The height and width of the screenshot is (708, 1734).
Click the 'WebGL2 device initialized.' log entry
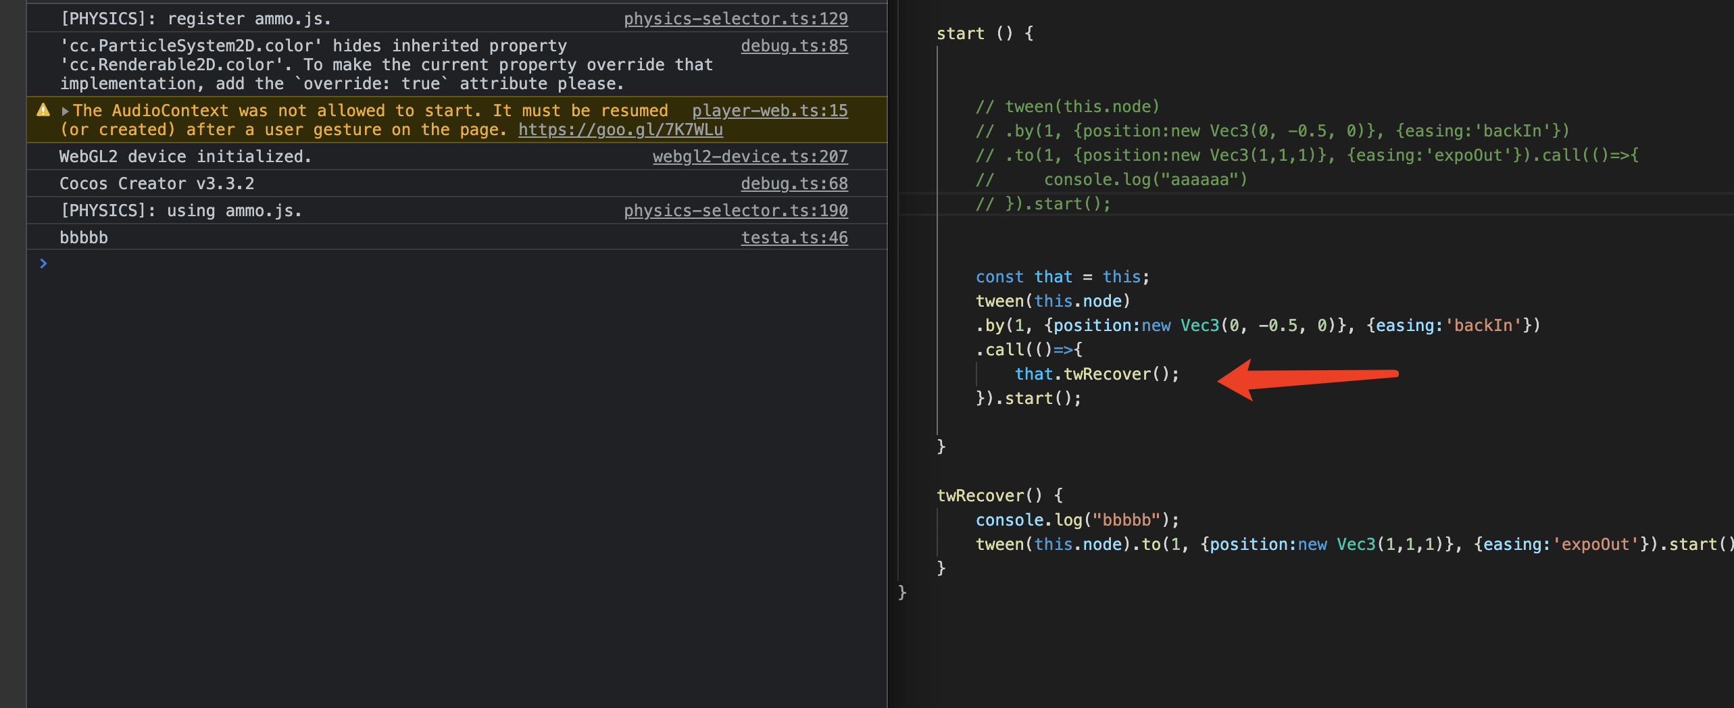[x=185, y=157]
